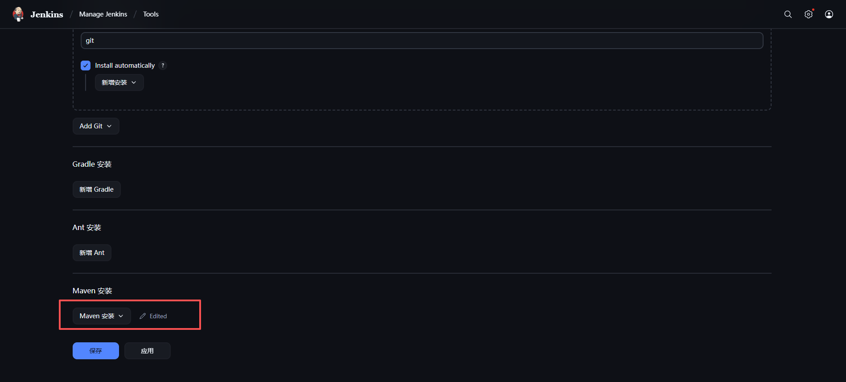The image size is (846, 382).
Task: Click the Jenkins butler logo icon
Action: (x=18, y=14)
